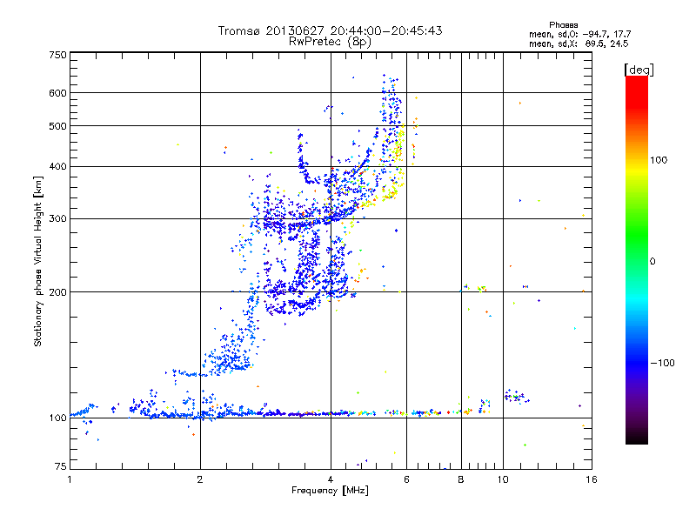Click the x-axis tick label '4'
This screenshot has width=696, height=522.
tap(331, 479)
